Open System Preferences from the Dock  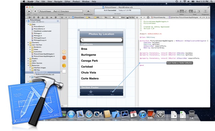coord(161,114)
